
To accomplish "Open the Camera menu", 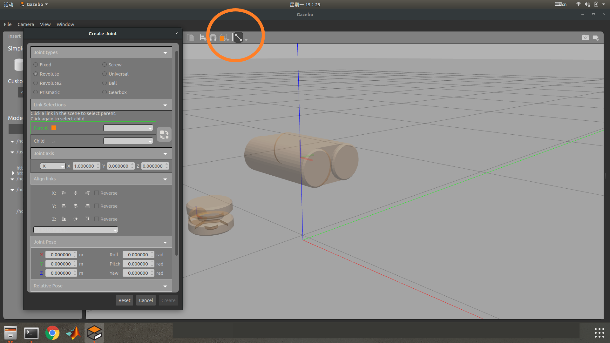I will [25, 24].
